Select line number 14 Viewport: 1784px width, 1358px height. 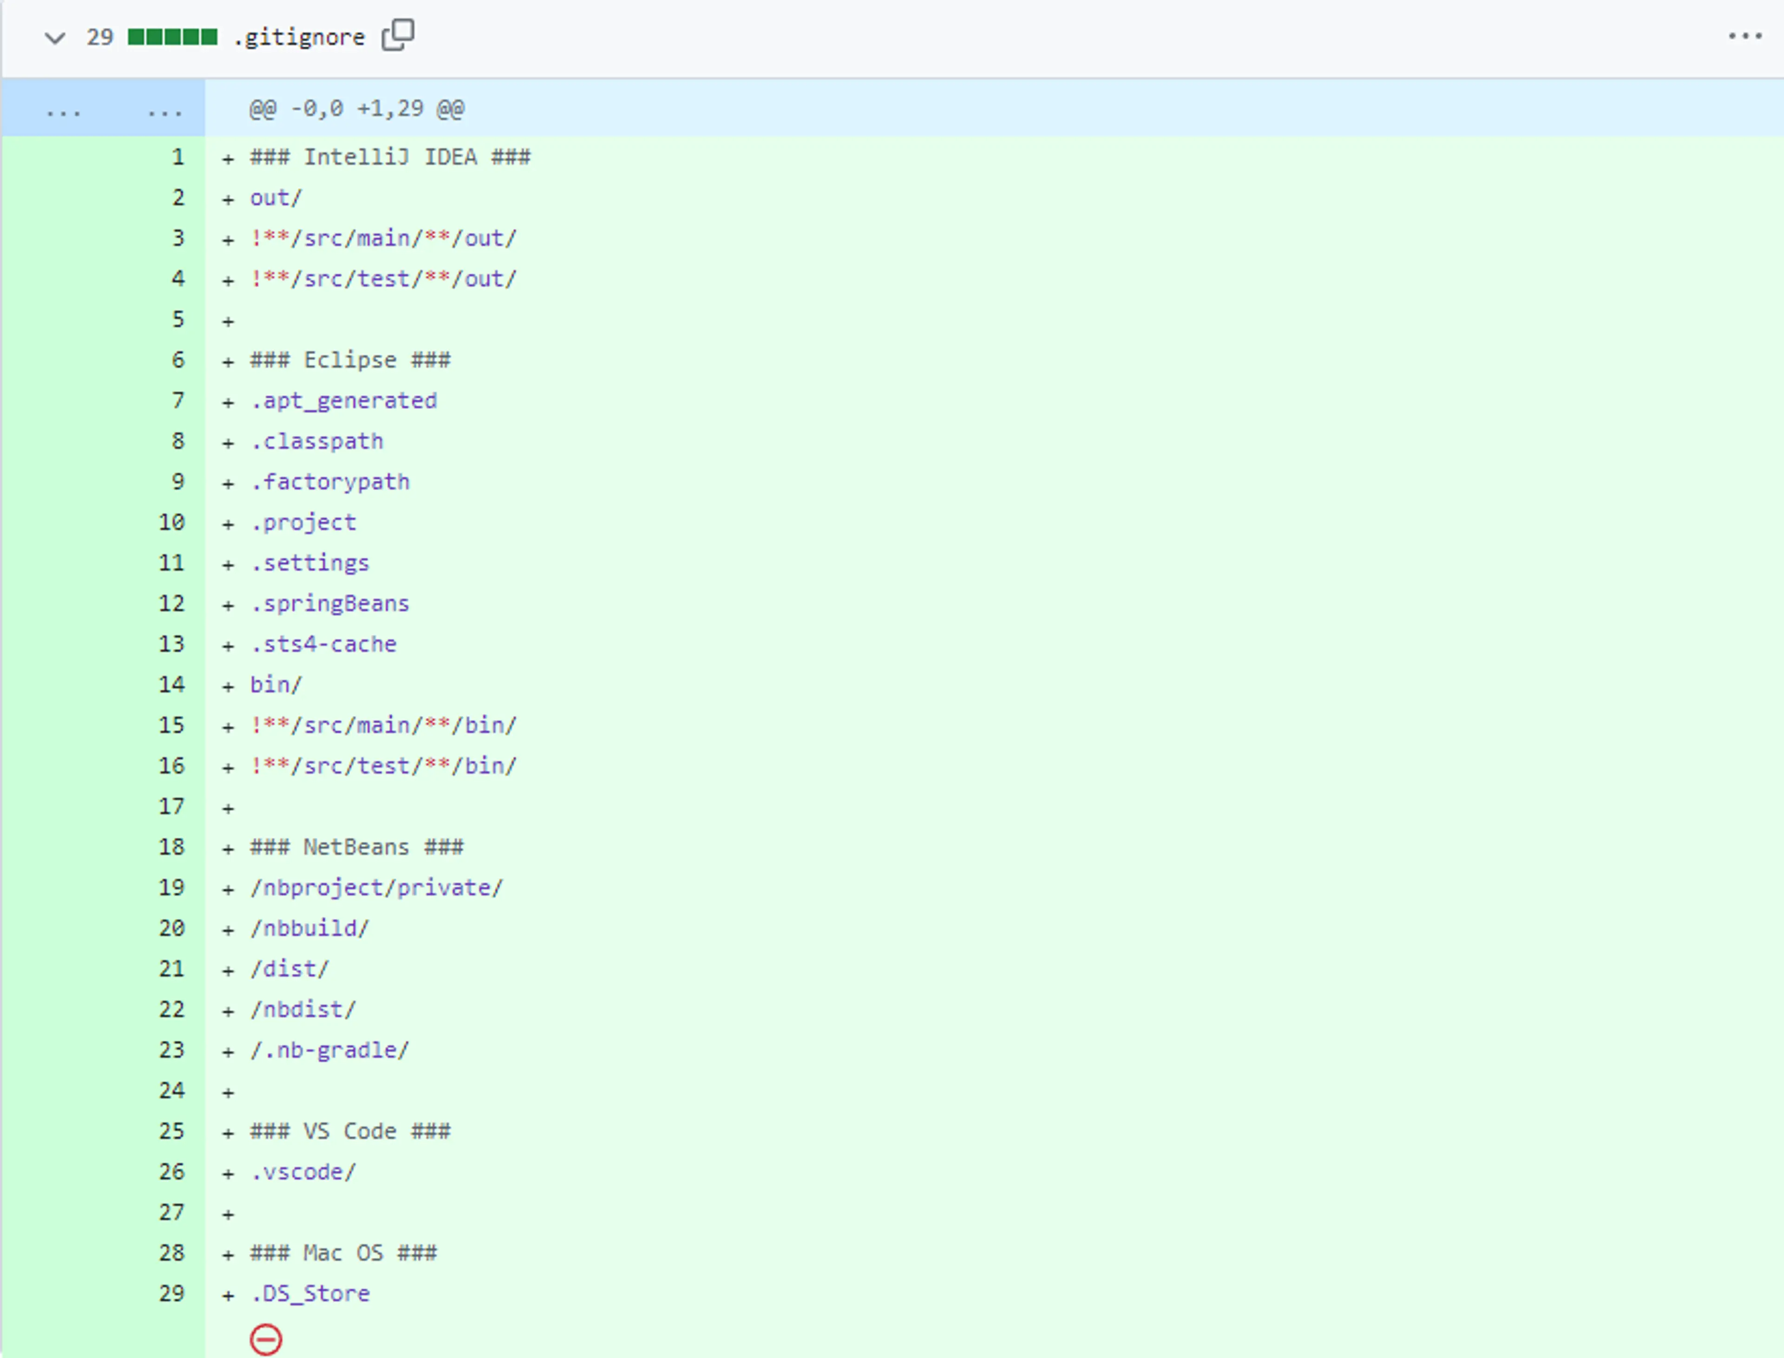tap(171, 685)
